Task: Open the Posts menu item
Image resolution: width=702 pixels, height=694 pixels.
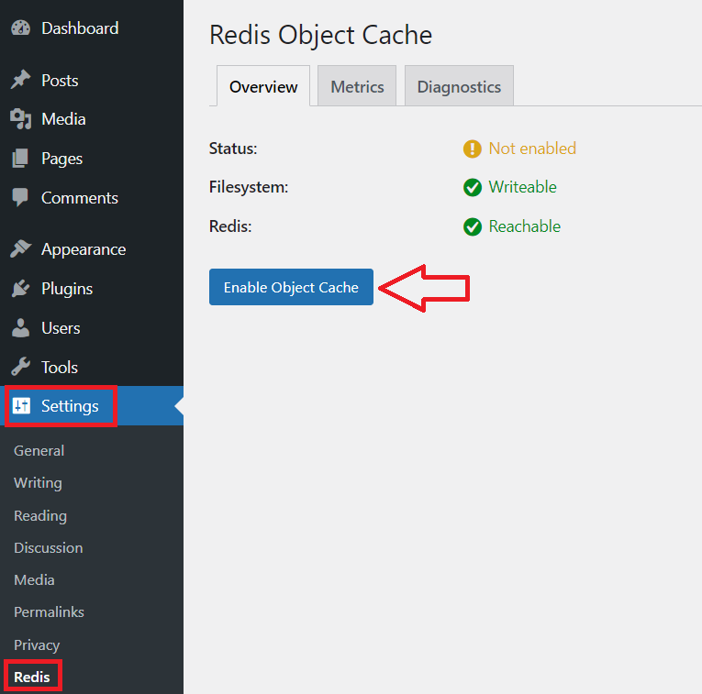Action: click(x=92, y=81)
